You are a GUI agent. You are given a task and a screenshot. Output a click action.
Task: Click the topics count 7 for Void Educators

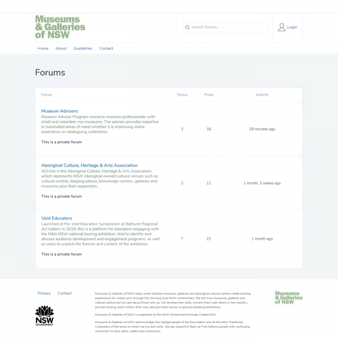click(182, 238)
